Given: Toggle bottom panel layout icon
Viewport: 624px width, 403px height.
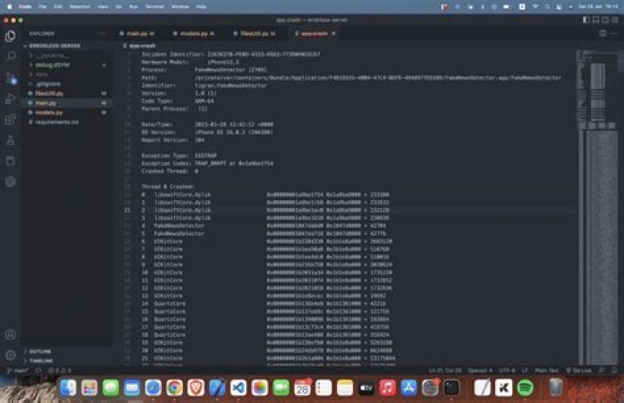Looking at the screenshot, I should (595, 20).
